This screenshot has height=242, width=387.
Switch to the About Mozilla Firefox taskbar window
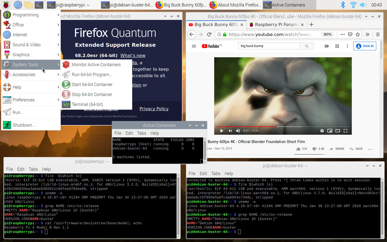235,5
